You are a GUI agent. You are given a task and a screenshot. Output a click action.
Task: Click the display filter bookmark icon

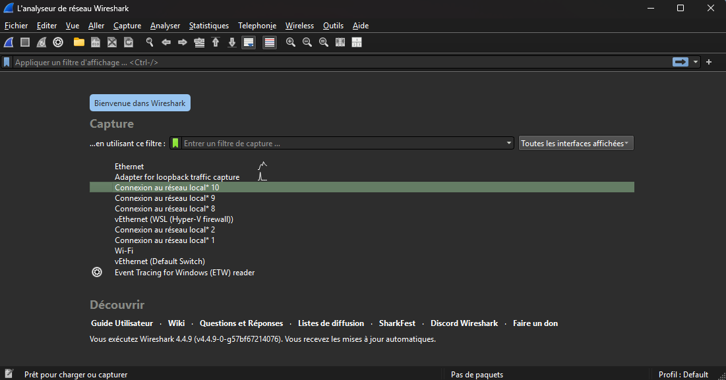click(x=7, y=63)
